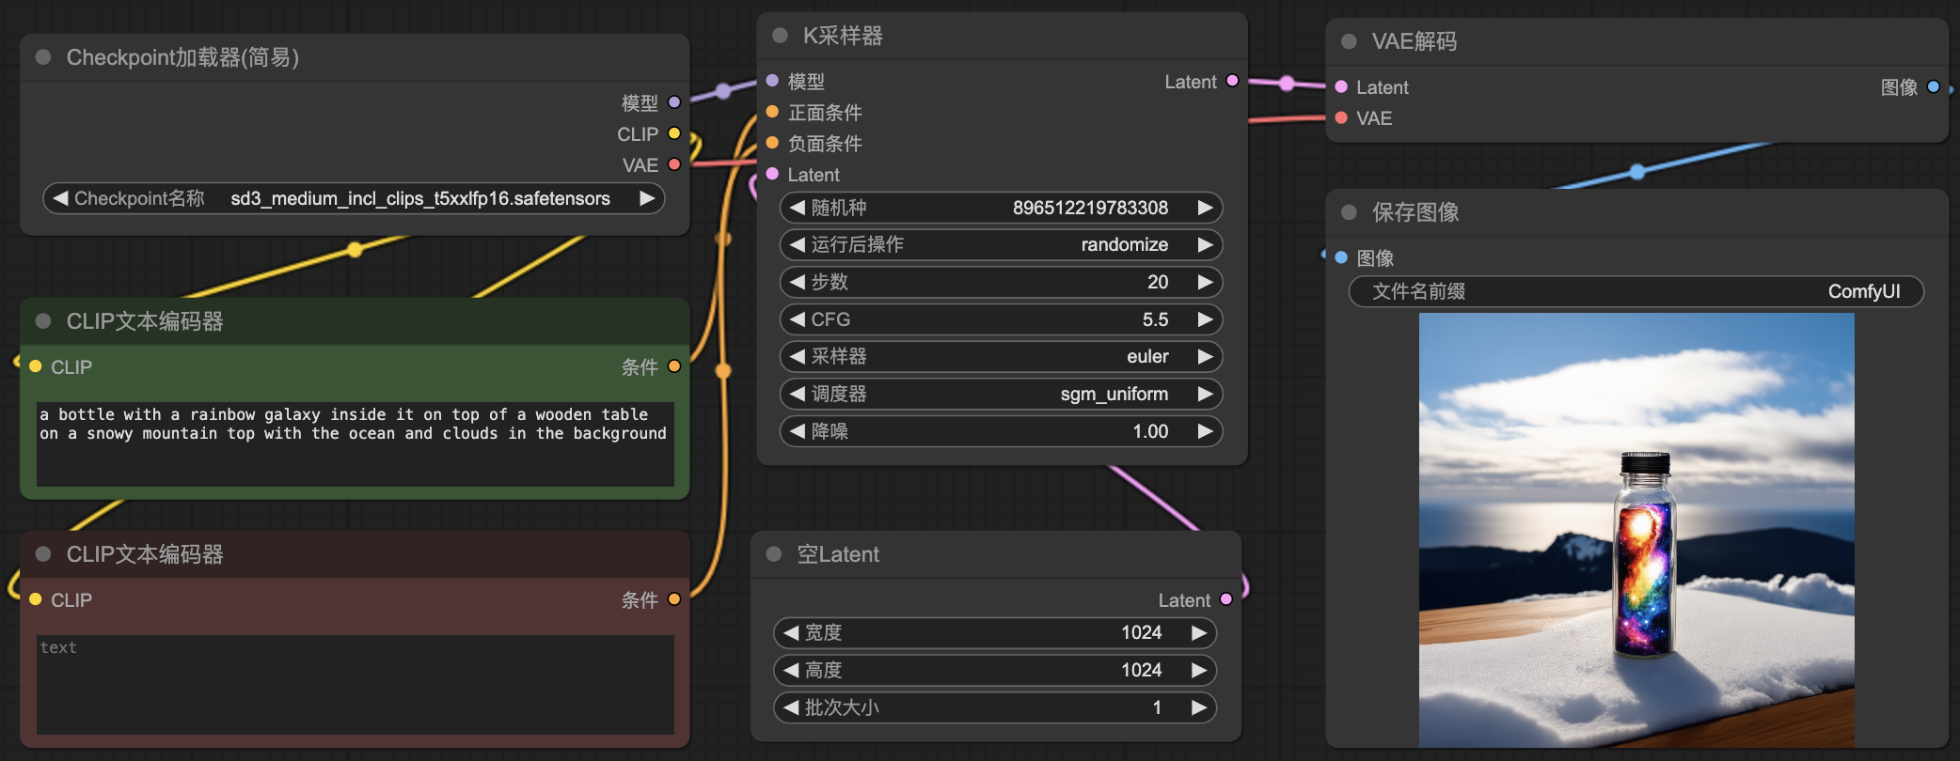The height and width of the screenshot is (761, 1960).
Task: Click the yellow link dot below Checkpoint loader
Action: click(355, 250)
